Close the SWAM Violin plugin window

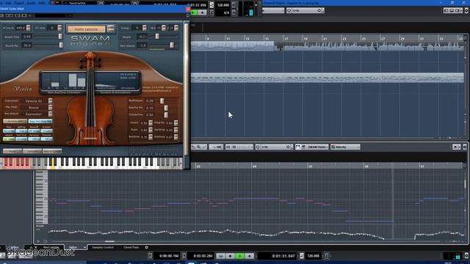(x=188, y=9)
